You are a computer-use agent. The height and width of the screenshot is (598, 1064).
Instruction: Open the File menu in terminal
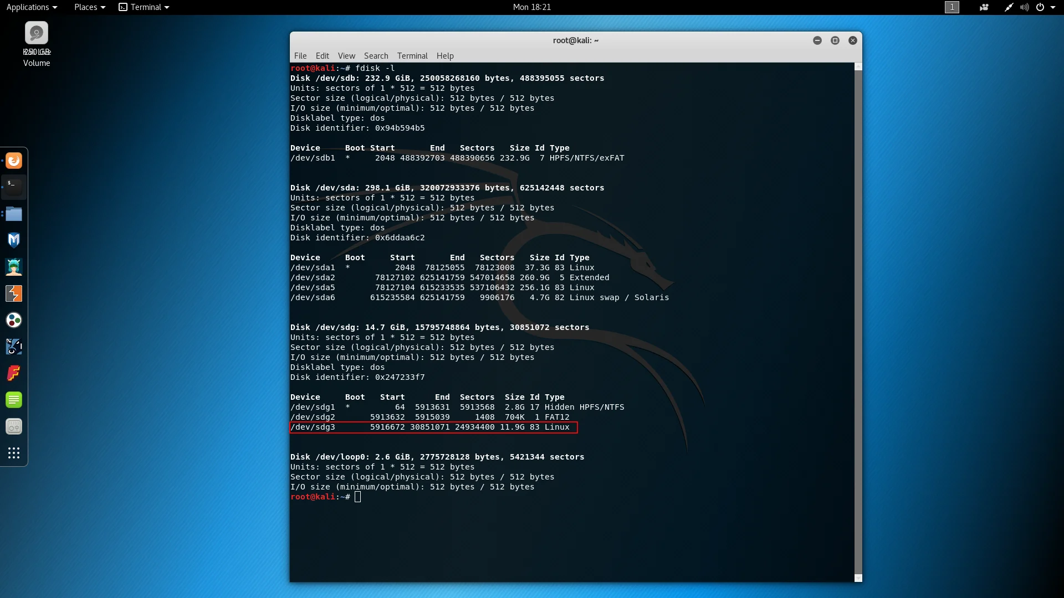point(300,56)
